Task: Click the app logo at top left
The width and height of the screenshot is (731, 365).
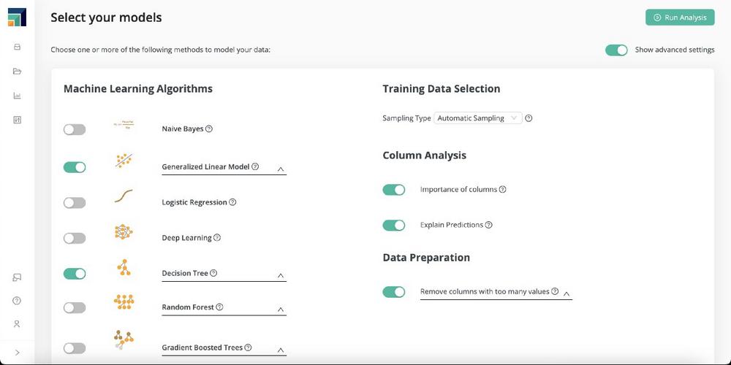Action: pyautogui.click(x=18, y=18)
